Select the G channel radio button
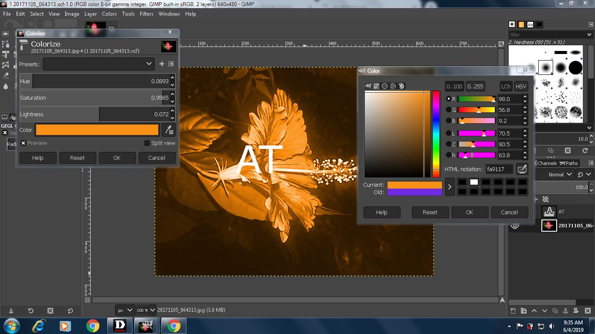Screen dimensions: 595x334 point(449,110)
